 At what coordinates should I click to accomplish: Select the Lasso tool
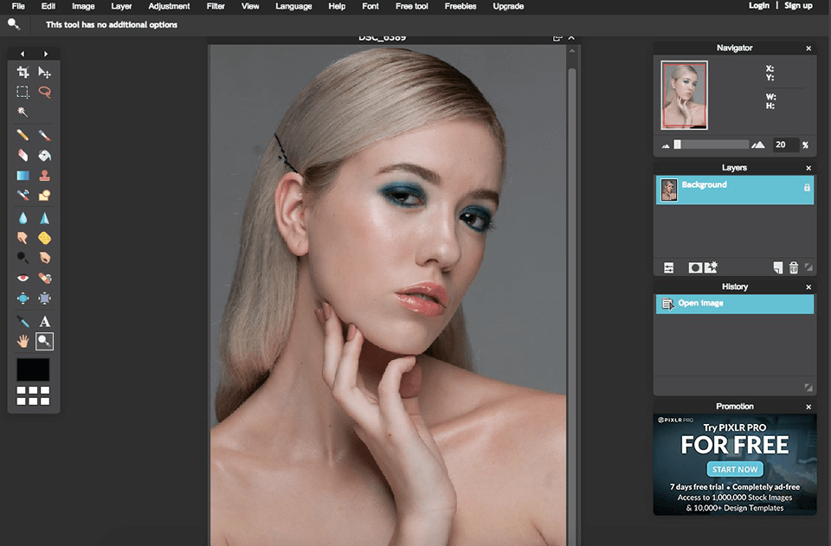click(44, 92)
